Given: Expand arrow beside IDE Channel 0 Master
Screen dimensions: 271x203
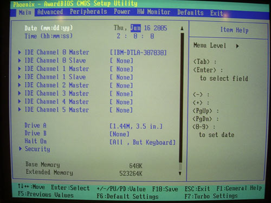Looking at the screenshot, I should click(20, 53).
